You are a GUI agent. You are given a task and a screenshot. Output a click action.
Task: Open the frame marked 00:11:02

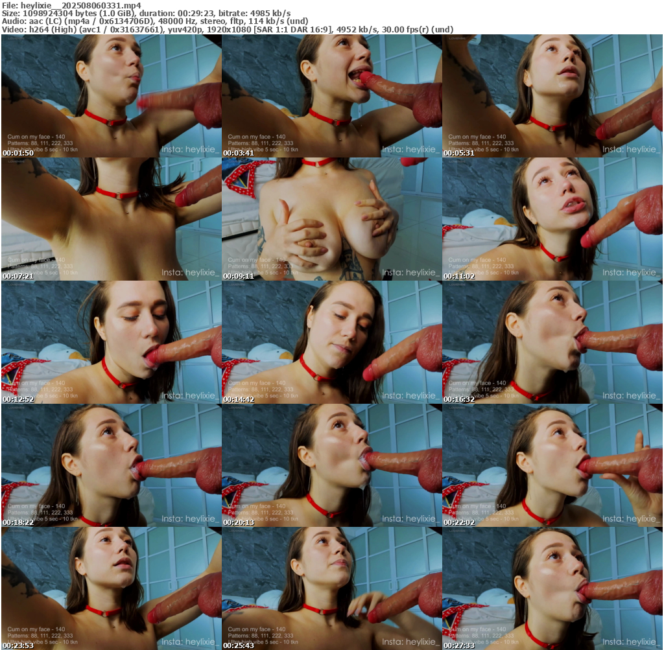click(552, 219)
